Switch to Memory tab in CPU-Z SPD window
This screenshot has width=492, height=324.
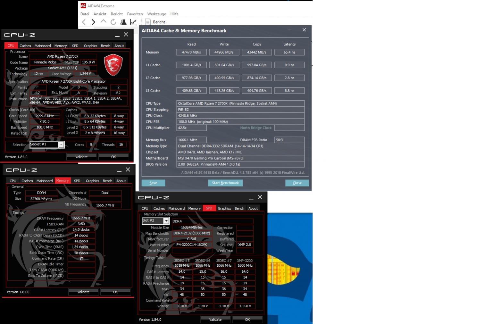click(x=194, y=208)
